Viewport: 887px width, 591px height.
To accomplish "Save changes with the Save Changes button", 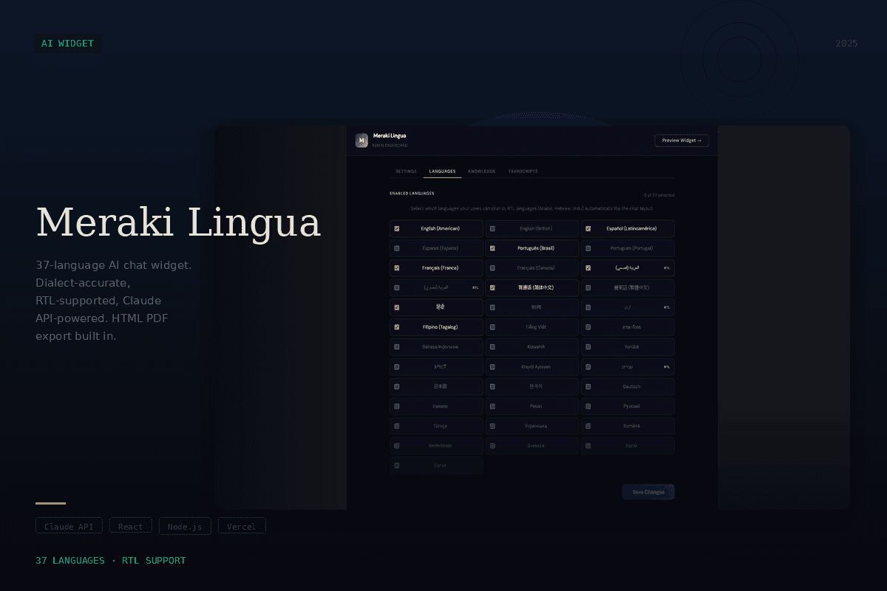I will [648, 492].
